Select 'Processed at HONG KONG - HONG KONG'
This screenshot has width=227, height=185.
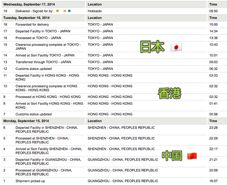click(x=48, y=97)
